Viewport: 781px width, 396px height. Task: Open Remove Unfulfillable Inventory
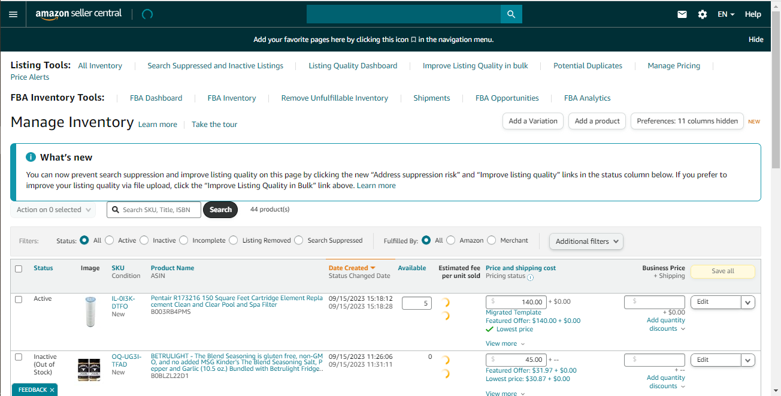pos(335,98)
